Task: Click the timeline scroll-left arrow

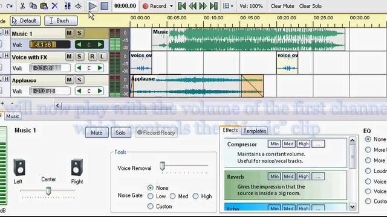Action: [57, 106]
